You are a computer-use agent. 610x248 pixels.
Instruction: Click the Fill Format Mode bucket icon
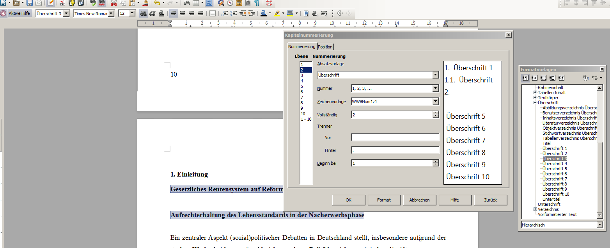[585, 78]
